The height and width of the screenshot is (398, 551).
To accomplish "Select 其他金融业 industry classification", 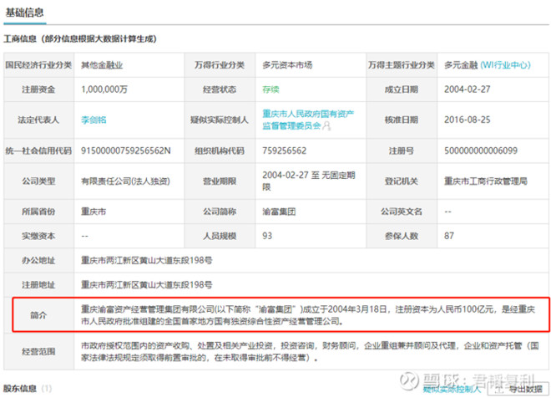I will (x=102, y=65).
